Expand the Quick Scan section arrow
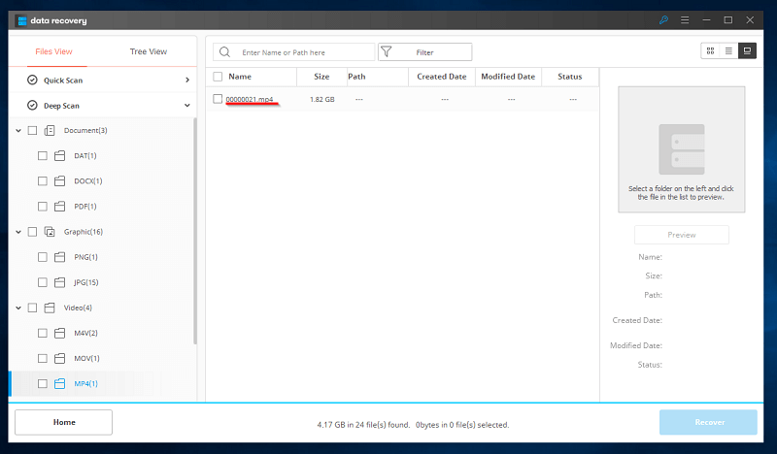 [x=187, y=80]
